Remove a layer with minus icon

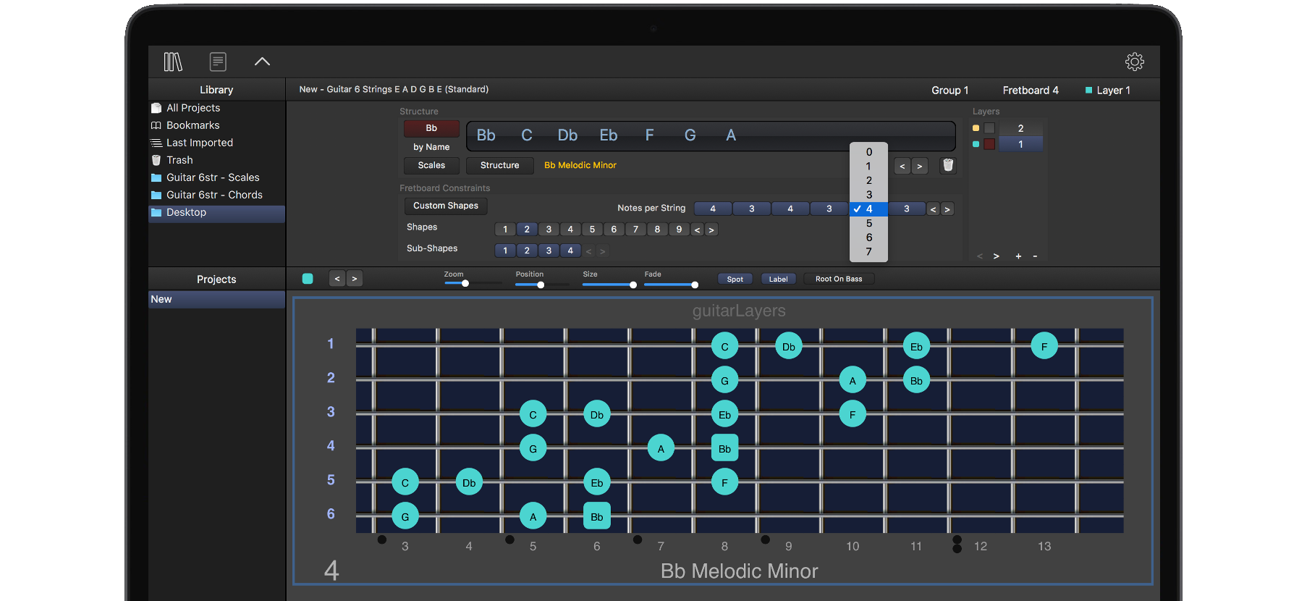1035,256
